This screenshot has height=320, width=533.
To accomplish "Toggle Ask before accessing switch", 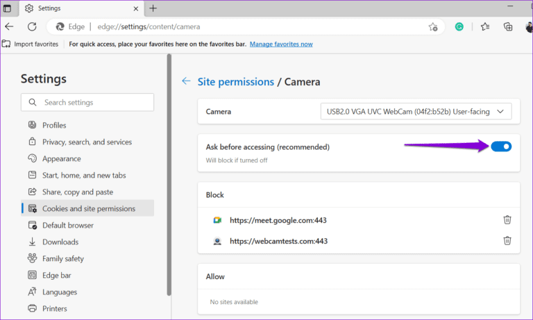I will (x=501, y=146).
